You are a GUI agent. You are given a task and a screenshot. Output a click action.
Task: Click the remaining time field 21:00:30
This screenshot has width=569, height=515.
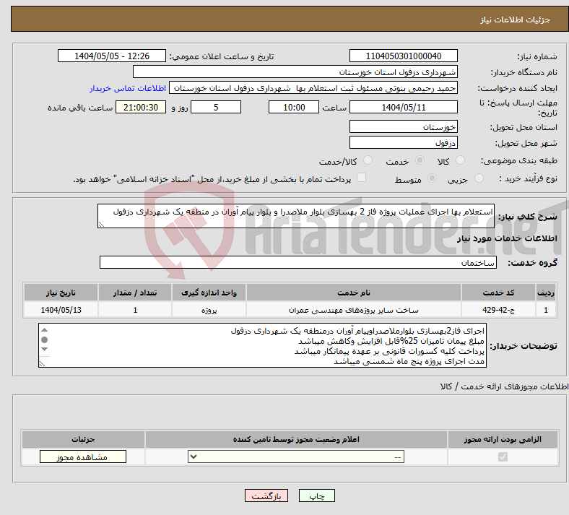[x=141, y=107]
